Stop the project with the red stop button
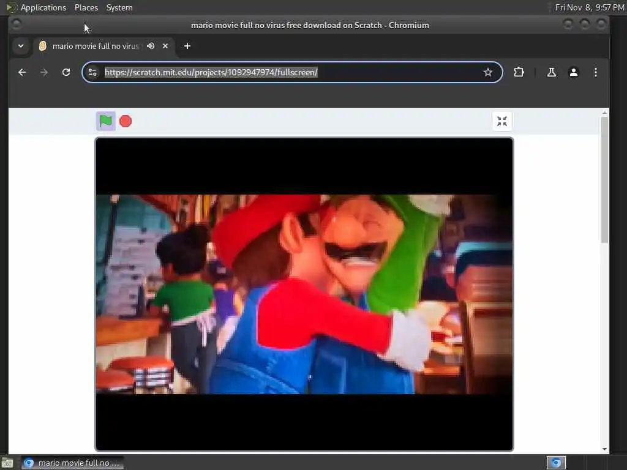 pyautogui.click(x=126, y=121)
